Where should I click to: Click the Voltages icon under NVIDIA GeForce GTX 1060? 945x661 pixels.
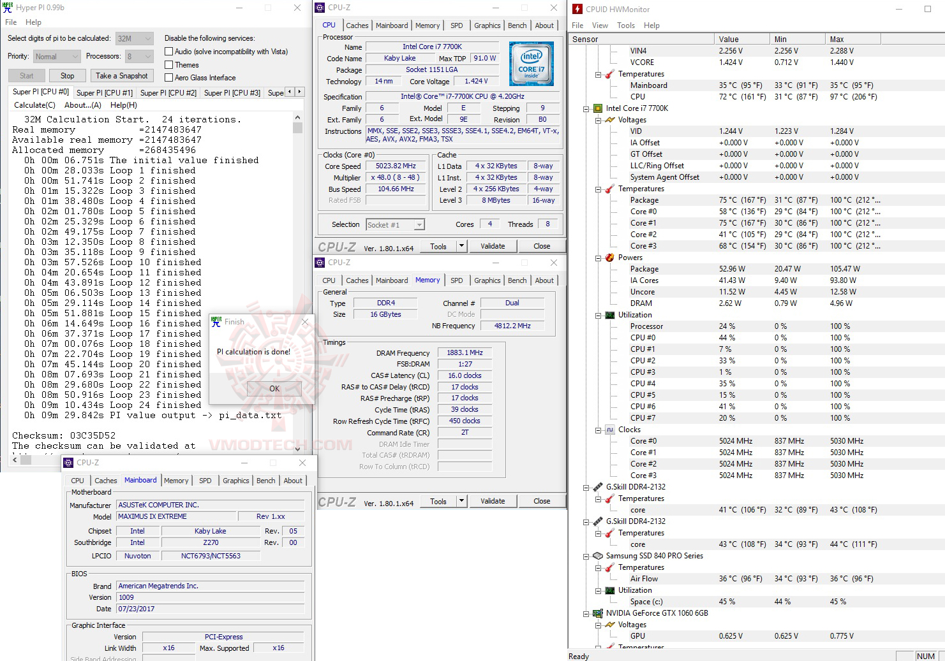pos(610,625)
